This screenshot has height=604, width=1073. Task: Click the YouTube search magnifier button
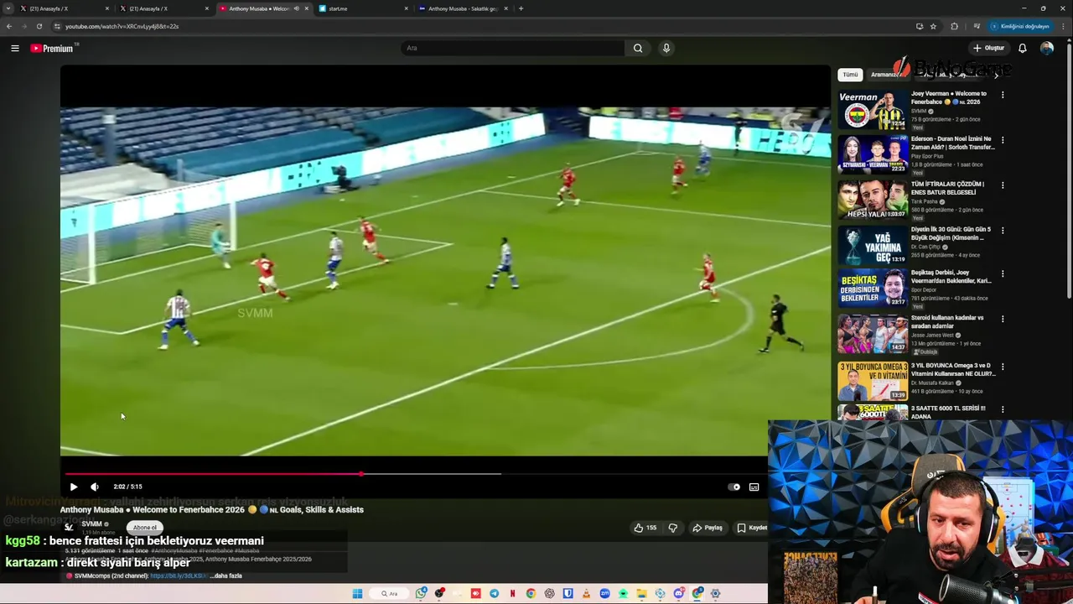638,48
